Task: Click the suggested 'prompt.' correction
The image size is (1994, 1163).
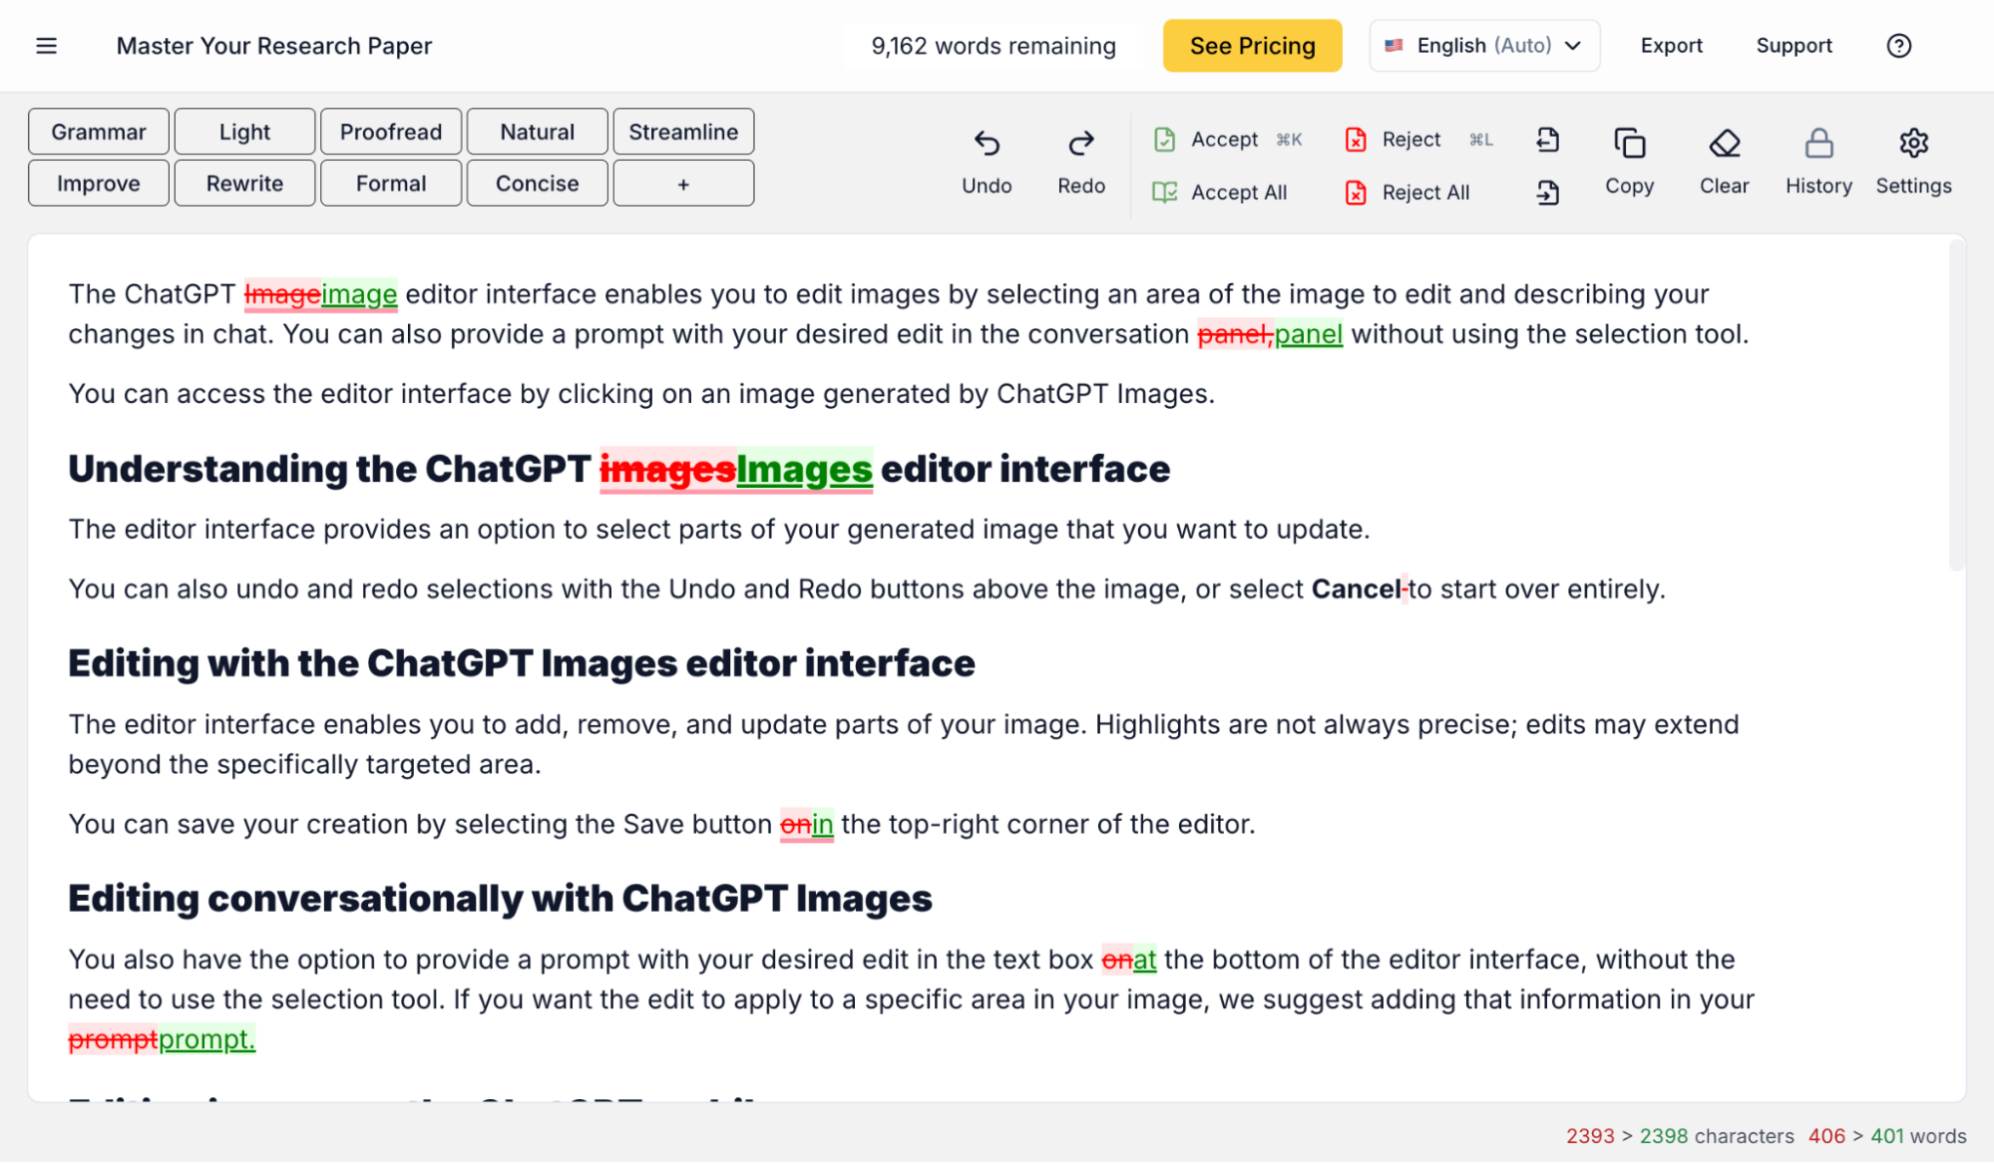Action: coord(207,1039)
